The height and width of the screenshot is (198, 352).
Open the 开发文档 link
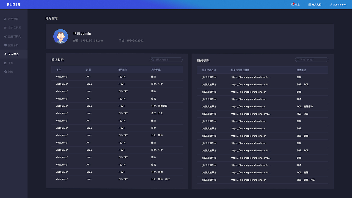(x=317, y=5)
